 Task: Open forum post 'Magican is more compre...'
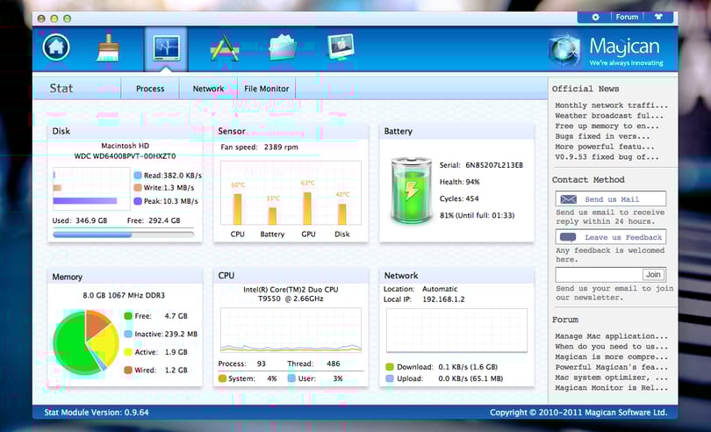[611, 356]
